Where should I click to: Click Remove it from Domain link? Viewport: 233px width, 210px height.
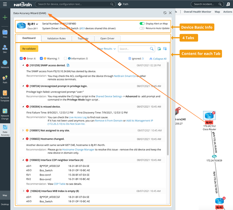pos(109,120)
